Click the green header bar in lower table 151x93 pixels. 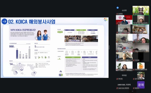(x=73, y=57)
